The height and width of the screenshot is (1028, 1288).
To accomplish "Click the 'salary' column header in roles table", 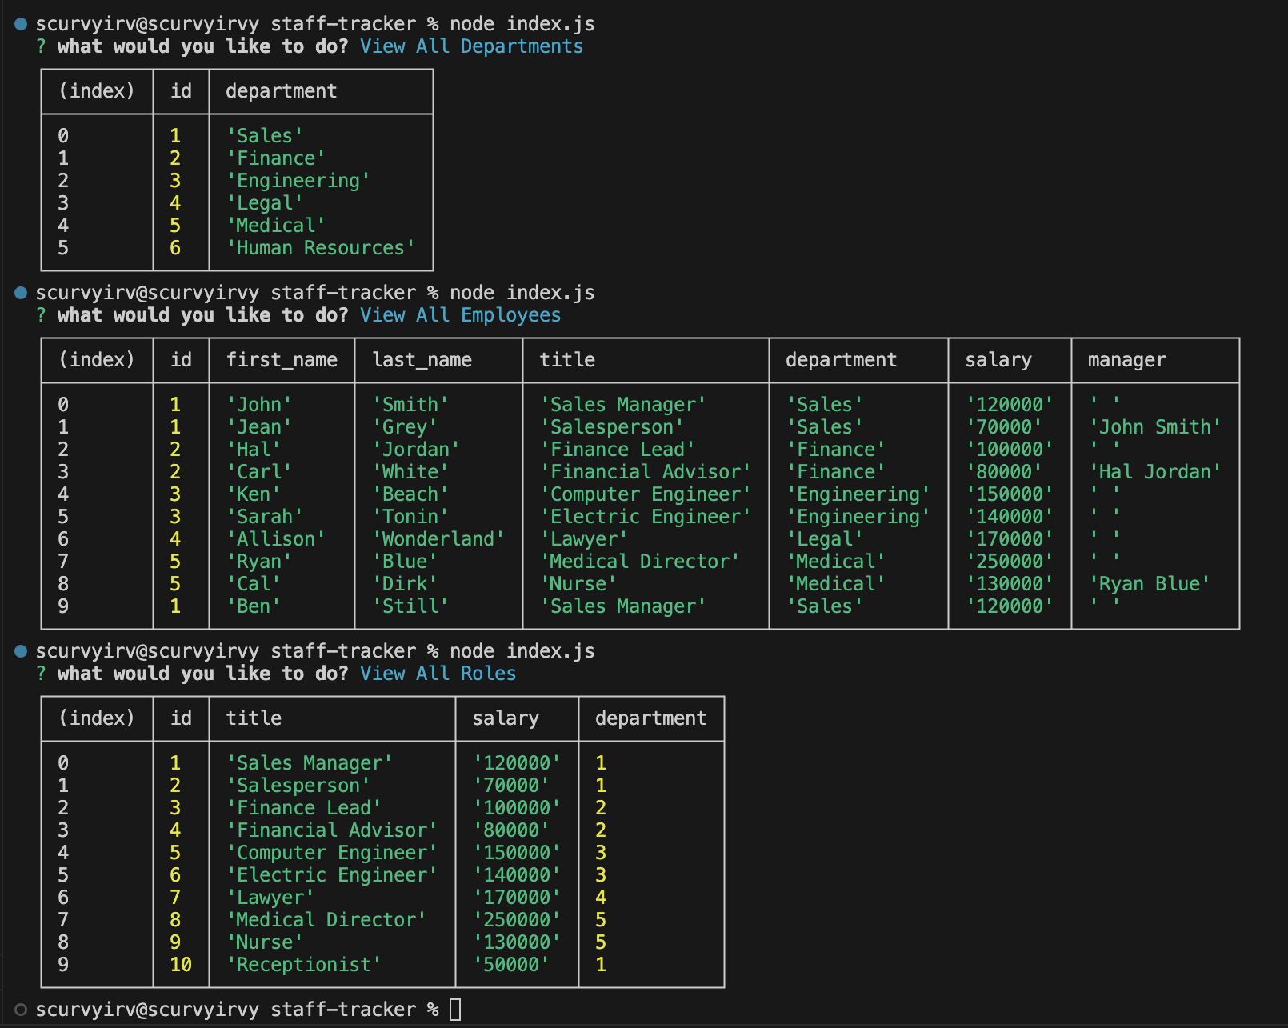I will tap(506, 718).
